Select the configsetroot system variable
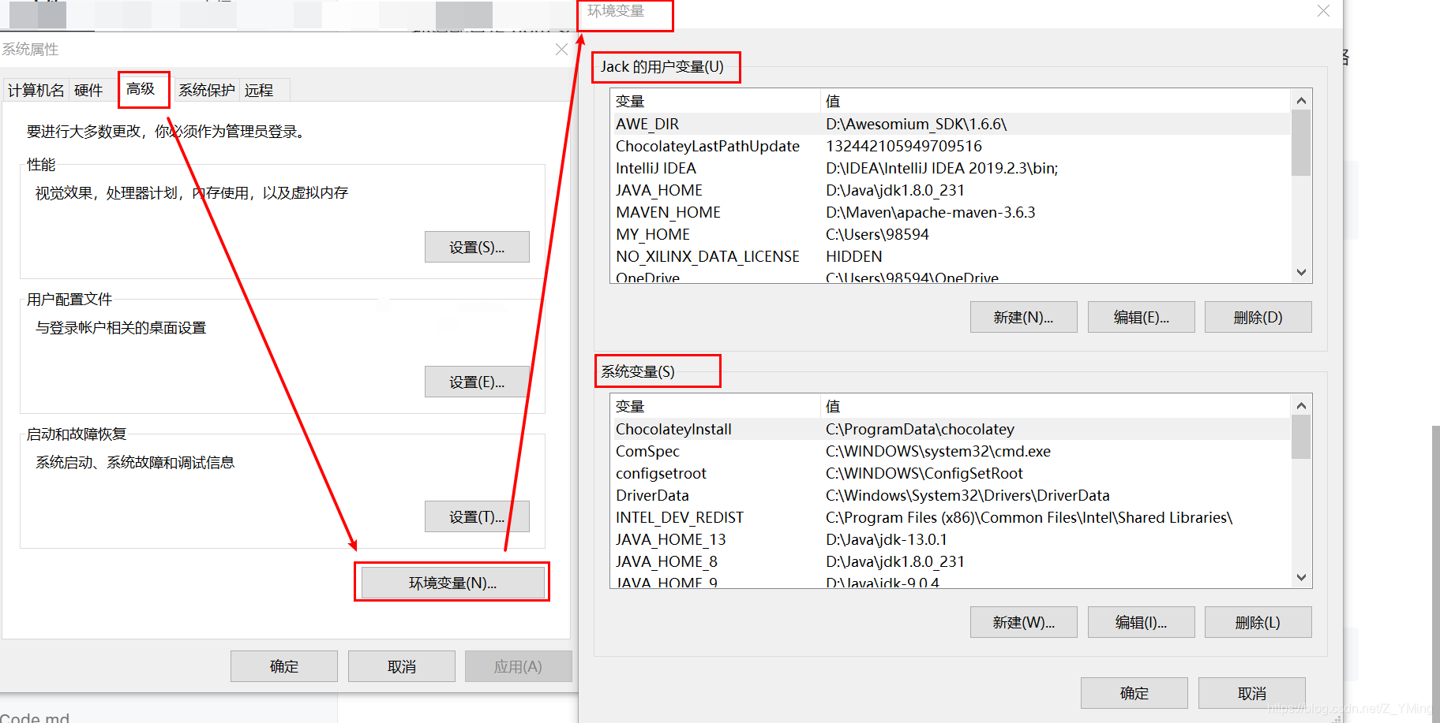This screenshot has height=723, width=1440. pyautogui.click(x=951, y=473)
